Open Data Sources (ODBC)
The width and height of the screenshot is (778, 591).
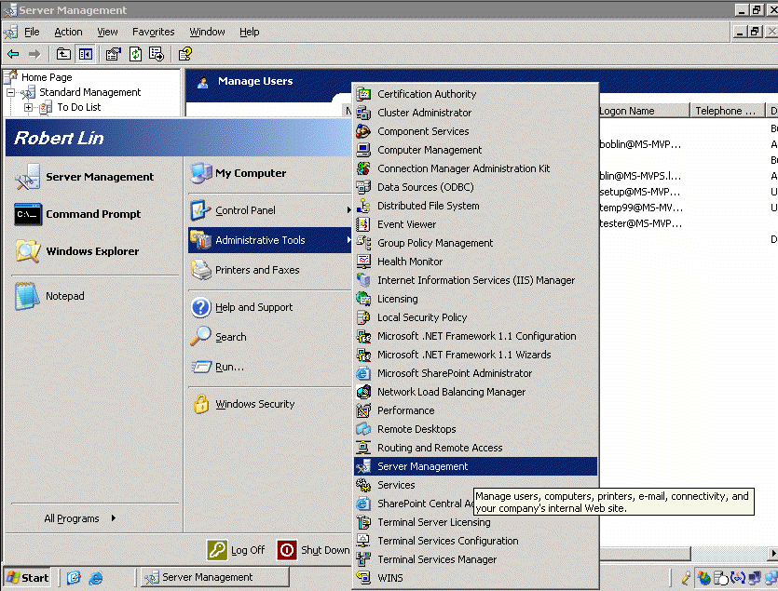point(475,187)
